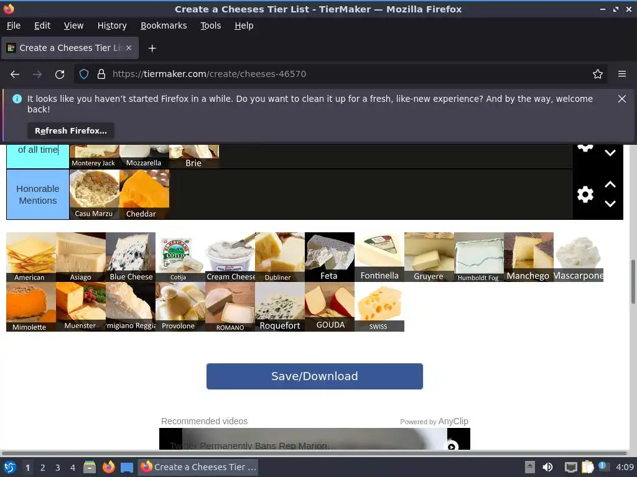The height and width of the screenshot is (477, 637).
Task: Launch Firefox from taskbar quick launcher
Action: pyautogui.click(x=108, y=467)
